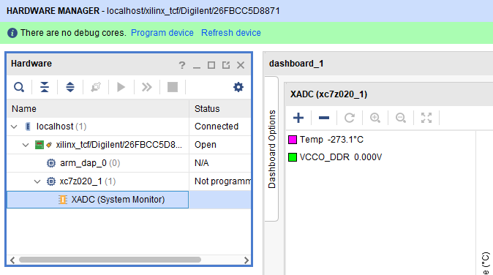
Task: Click the Search icon in Hardware panel
Action: click(x=19, y=87)
